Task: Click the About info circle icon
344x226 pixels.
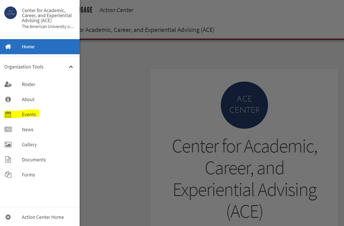Action: [x=8, y=99]
